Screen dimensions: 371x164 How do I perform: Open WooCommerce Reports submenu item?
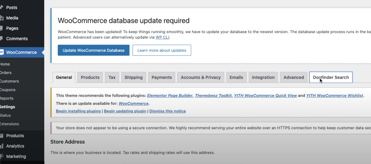7,98
